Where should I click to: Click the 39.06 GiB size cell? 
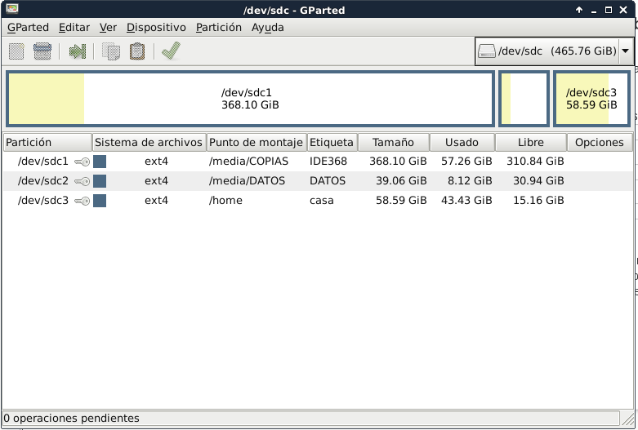(401, 181)
